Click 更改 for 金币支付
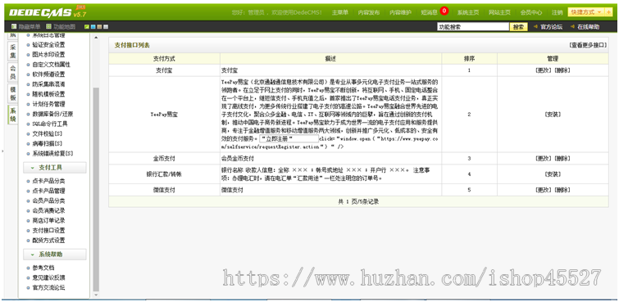Viewport: 619px width, 302px height. pos(544,159)
